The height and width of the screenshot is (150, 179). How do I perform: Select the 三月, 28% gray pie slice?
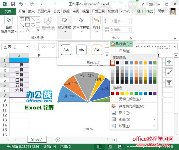(x=87, y=84)
